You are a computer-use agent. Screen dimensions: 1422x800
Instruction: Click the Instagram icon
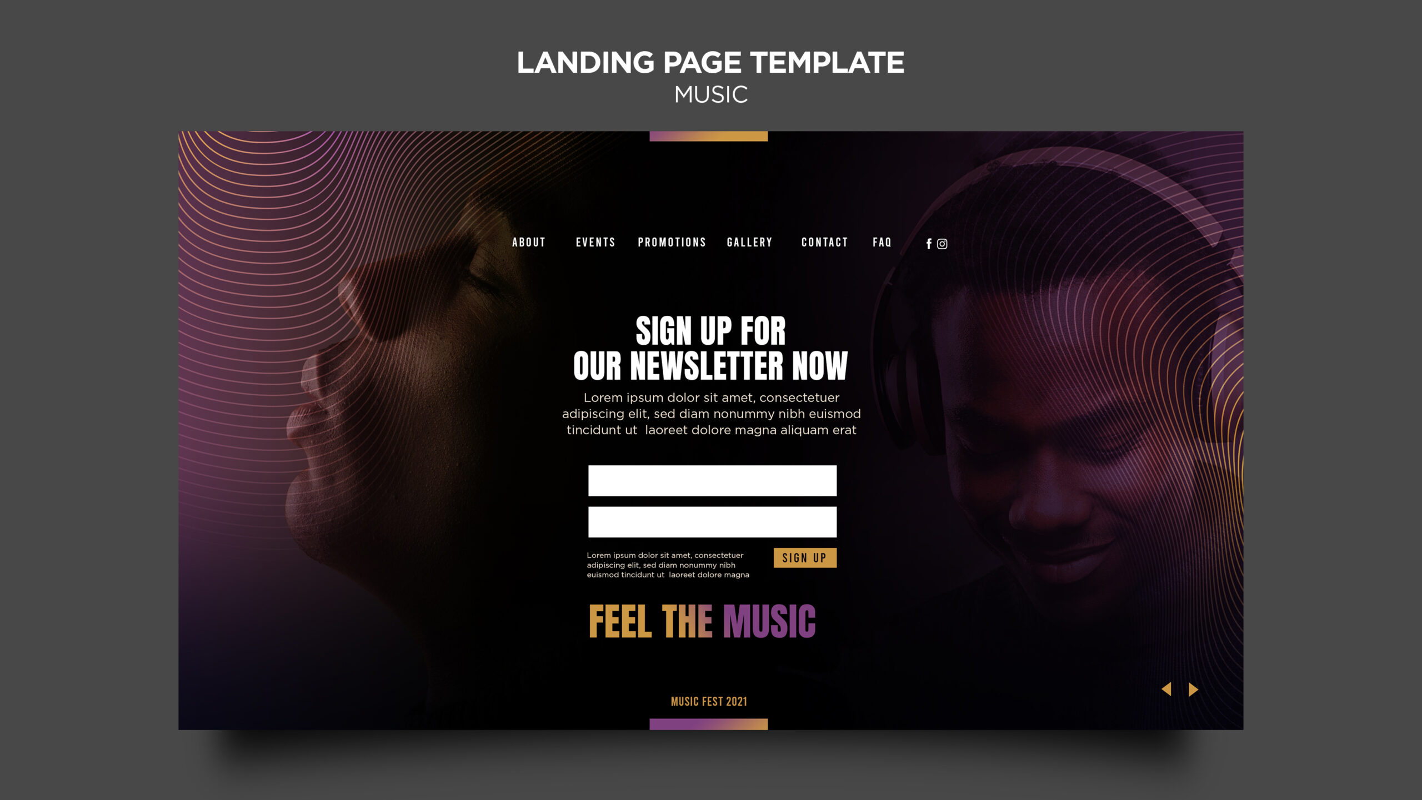942,243
